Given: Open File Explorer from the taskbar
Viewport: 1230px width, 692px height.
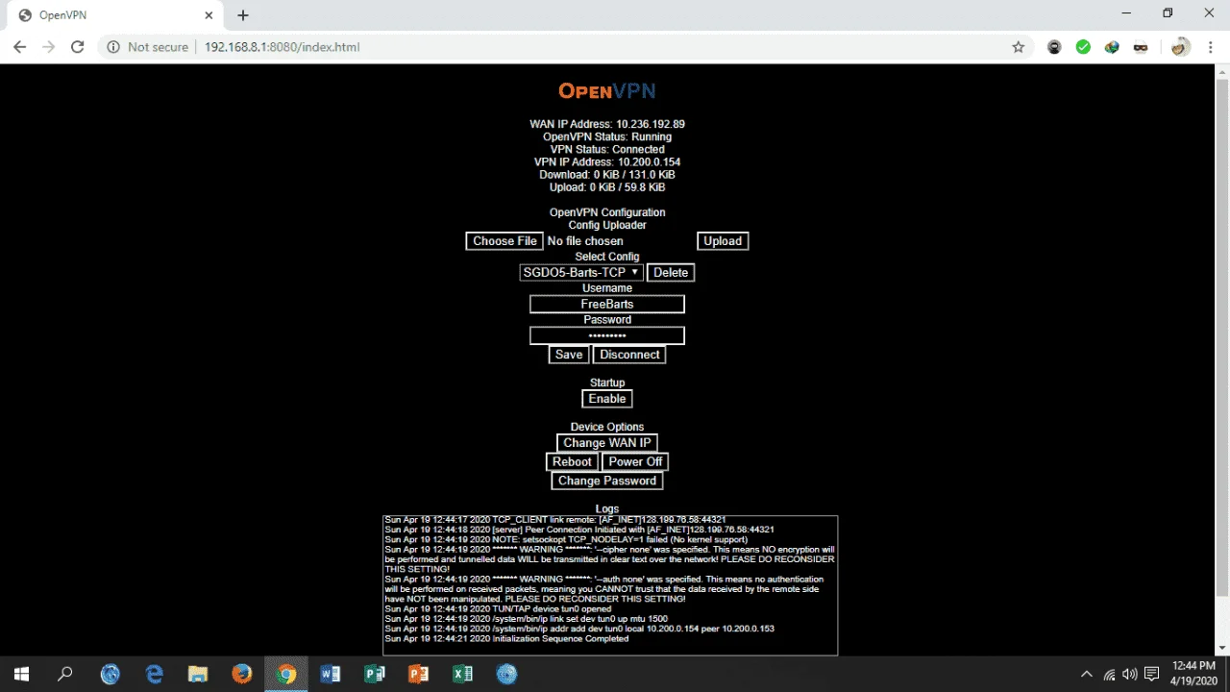Looking at the screenshot, I should point(198,675).
